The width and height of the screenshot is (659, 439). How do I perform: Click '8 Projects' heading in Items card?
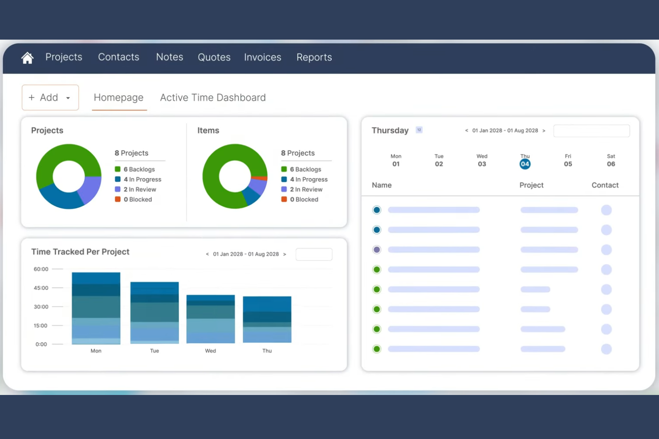(298, 153)
